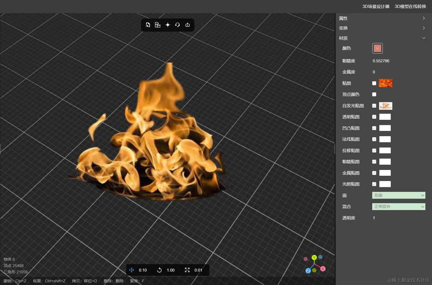432x285 pixels.
Task: Click the dark green negative-Y gizmo dot
Action: pos(314,270)
